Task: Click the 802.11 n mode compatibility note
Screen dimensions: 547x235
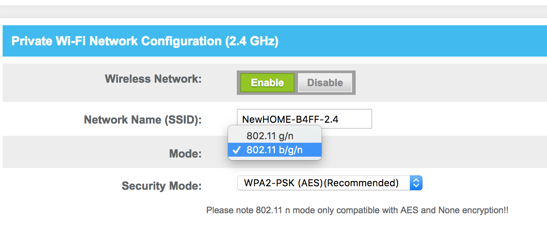Action: (357, 211)
